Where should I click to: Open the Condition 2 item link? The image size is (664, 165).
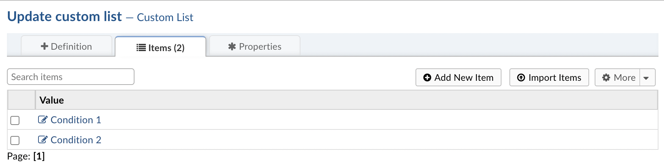click(x=76, y=140)
